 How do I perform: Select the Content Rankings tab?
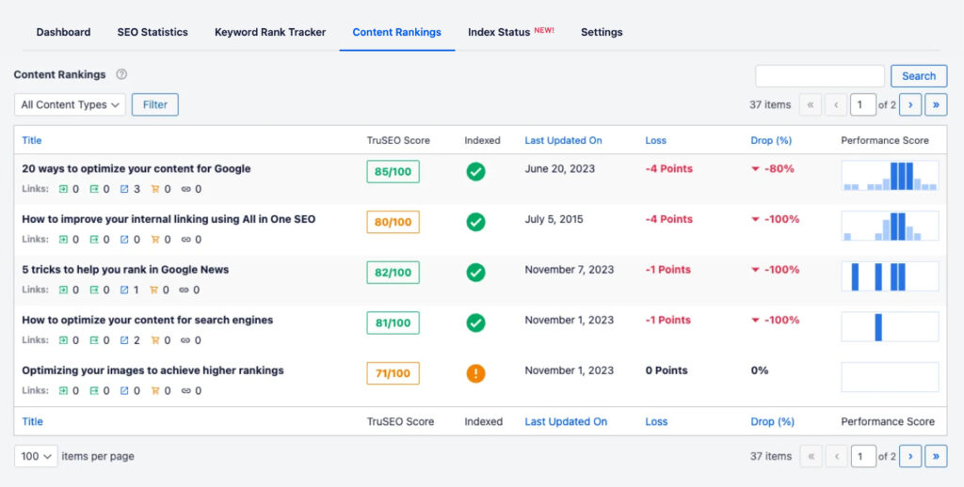pos(396,32)
